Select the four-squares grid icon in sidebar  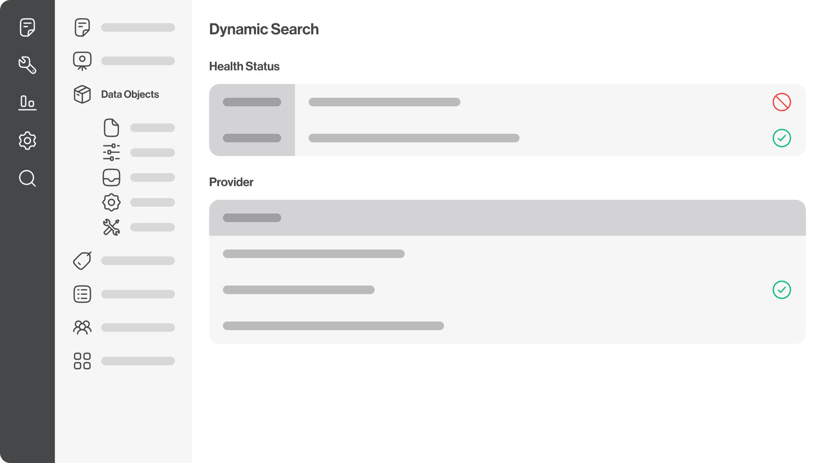click(82, 361)
